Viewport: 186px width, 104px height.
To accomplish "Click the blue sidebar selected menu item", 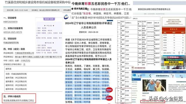I will pyautogui.click(x=136, y=79).
